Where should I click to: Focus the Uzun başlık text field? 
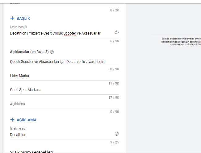pyautogui.click(x=59, y=33)
